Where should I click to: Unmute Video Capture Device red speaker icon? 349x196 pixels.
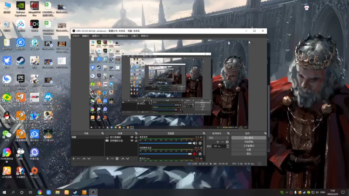pos(195,154)
